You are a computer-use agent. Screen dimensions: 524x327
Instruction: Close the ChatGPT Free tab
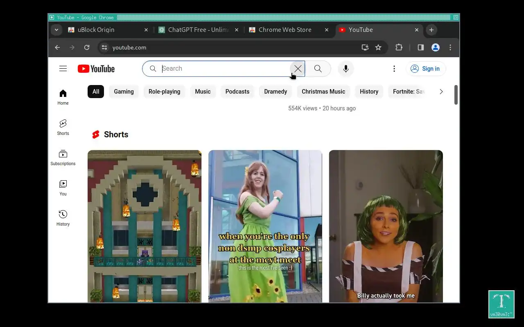pyautogui.click(x=236, y=30)
